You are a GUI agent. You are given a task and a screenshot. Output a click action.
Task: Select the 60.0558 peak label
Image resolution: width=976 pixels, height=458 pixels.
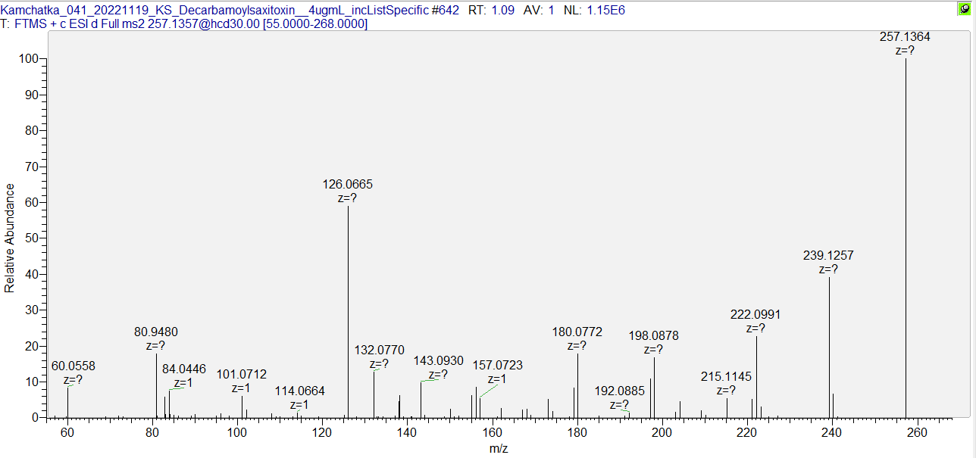pyautogui.click(x=74, y=366)
